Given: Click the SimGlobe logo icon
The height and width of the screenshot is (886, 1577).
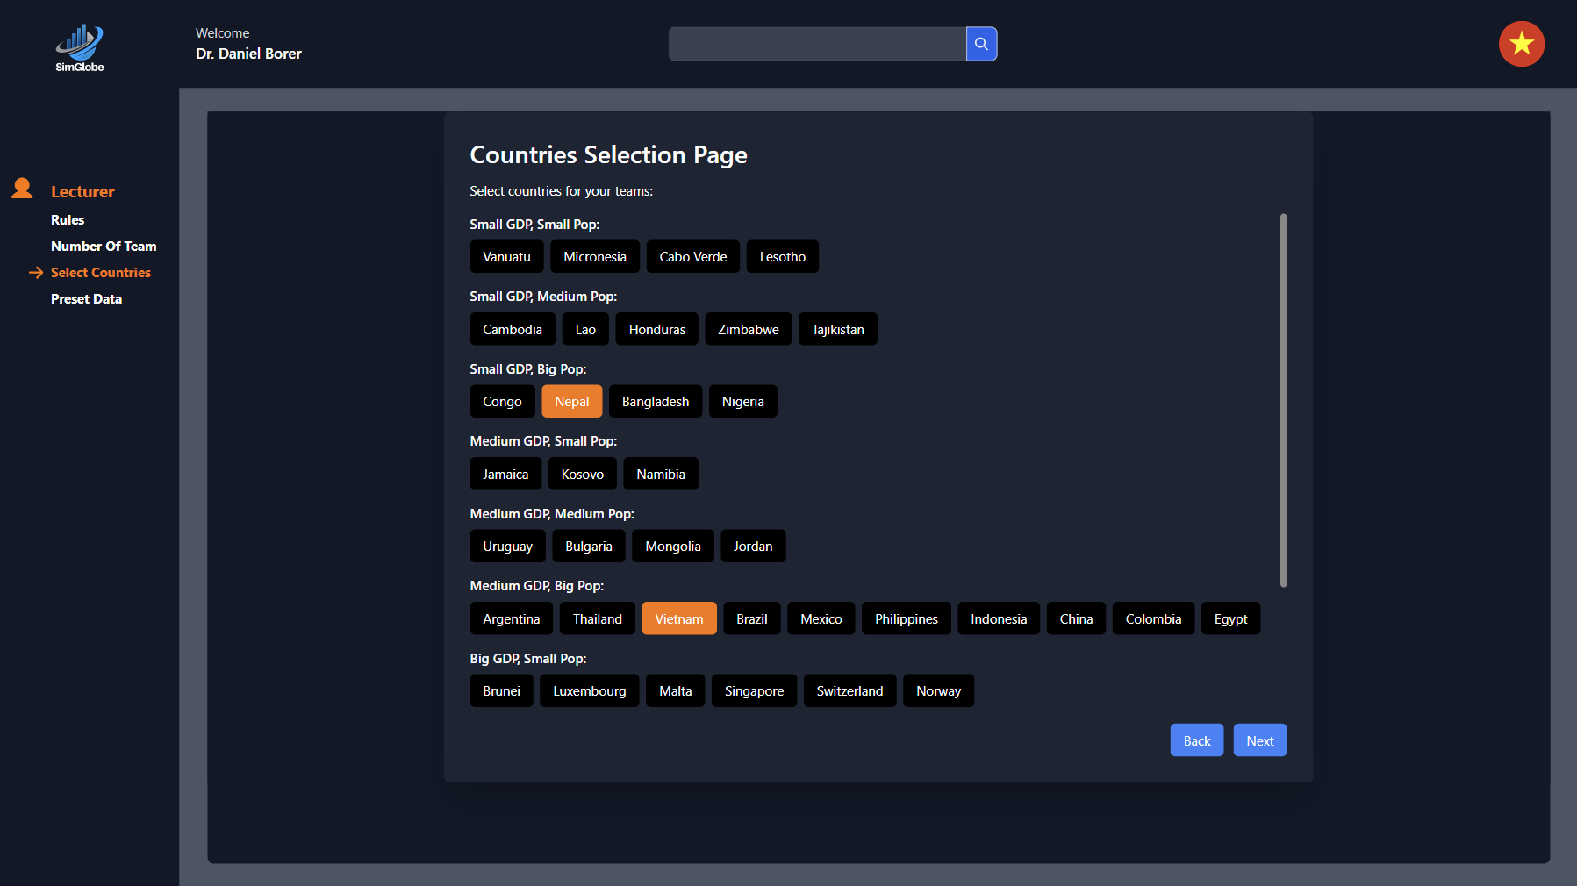Looking at the screenshot, I should [79, 47].
